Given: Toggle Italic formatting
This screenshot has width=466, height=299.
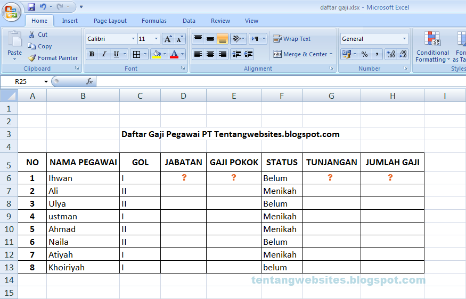Looking at the screenshot, I should point(104,54).
